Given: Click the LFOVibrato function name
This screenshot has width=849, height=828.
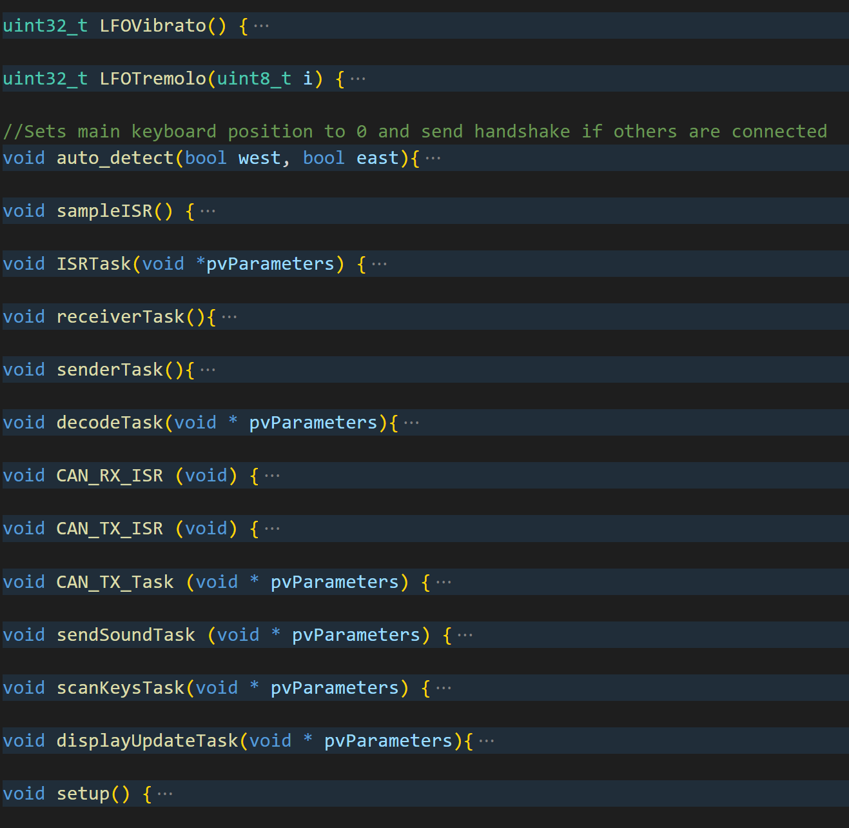Looking at the screenshot, I should click(153, 26).
